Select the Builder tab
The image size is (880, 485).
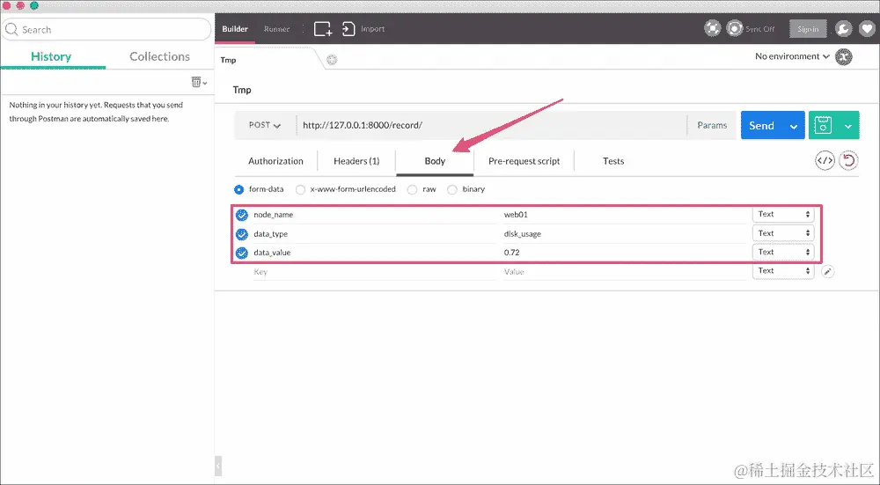[235, 29]
